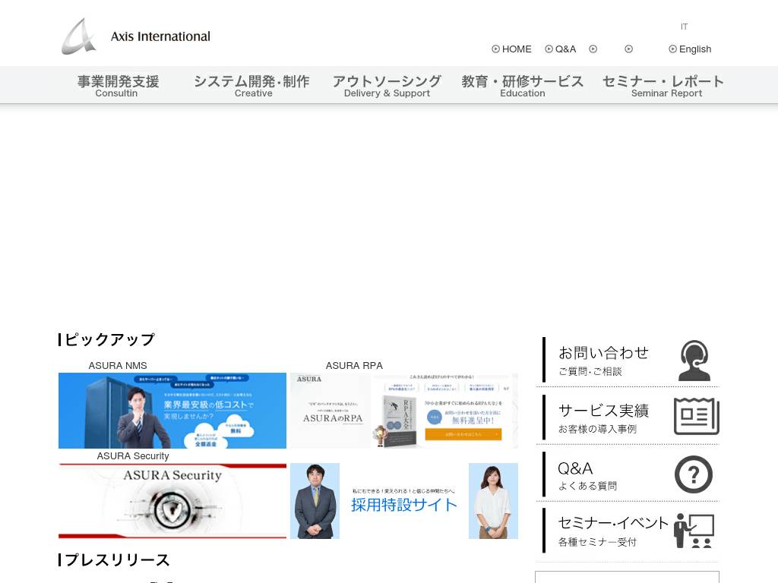Click the IT text in the header

(x=685, y=27)
